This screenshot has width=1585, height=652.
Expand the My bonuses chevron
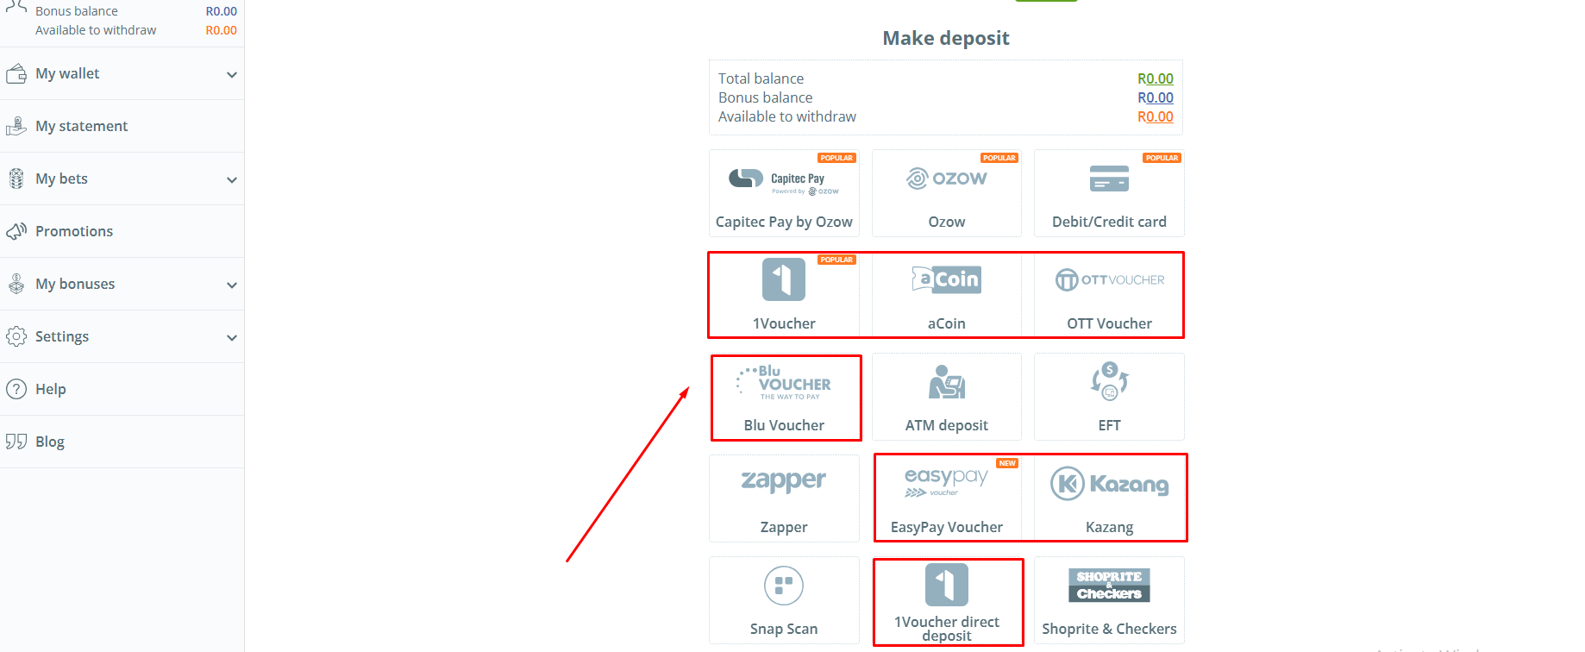pyautogui.click(x=231, y=285)
